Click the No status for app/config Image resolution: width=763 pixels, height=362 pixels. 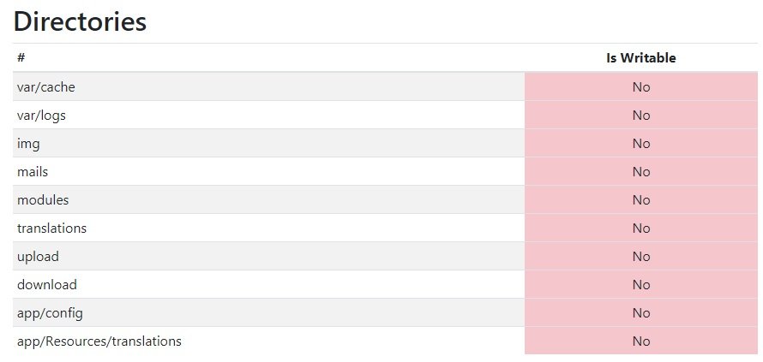[641, 312]
